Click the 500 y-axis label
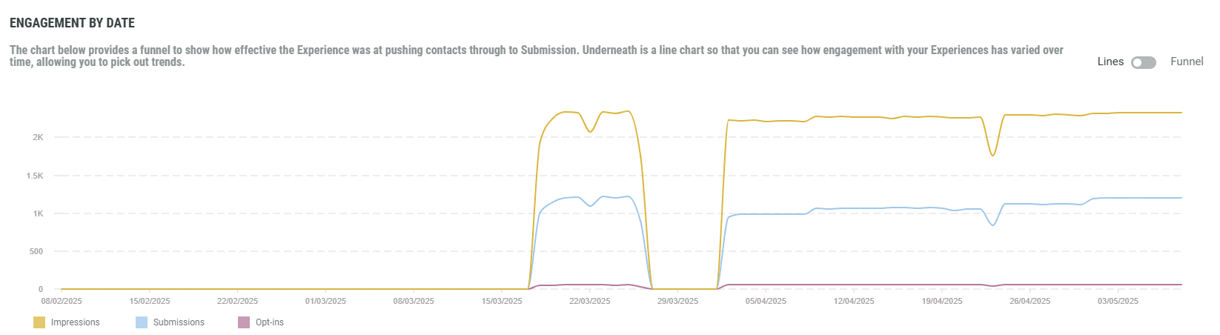This screenshot has width=1220, height=335. click(x=36, y=252)
